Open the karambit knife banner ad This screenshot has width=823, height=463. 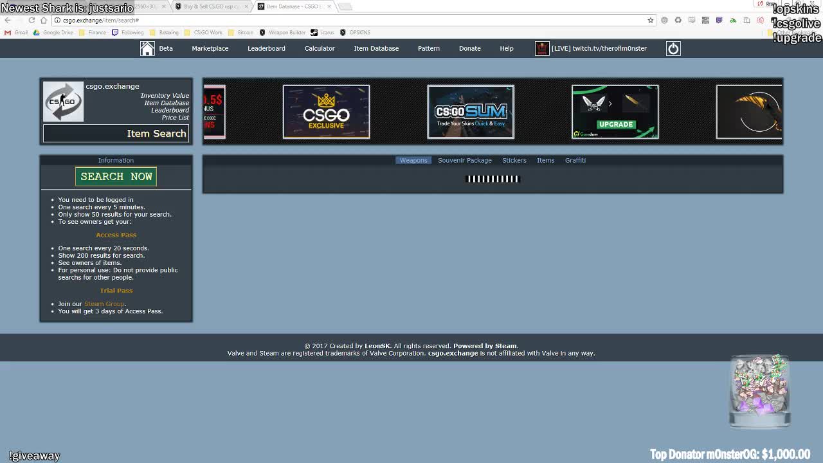749,112
